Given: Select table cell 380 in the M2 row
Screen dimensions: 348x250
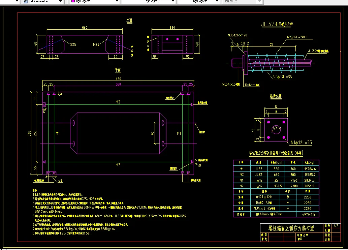Looking at the screenshot, I should click(x=293, y=175).
